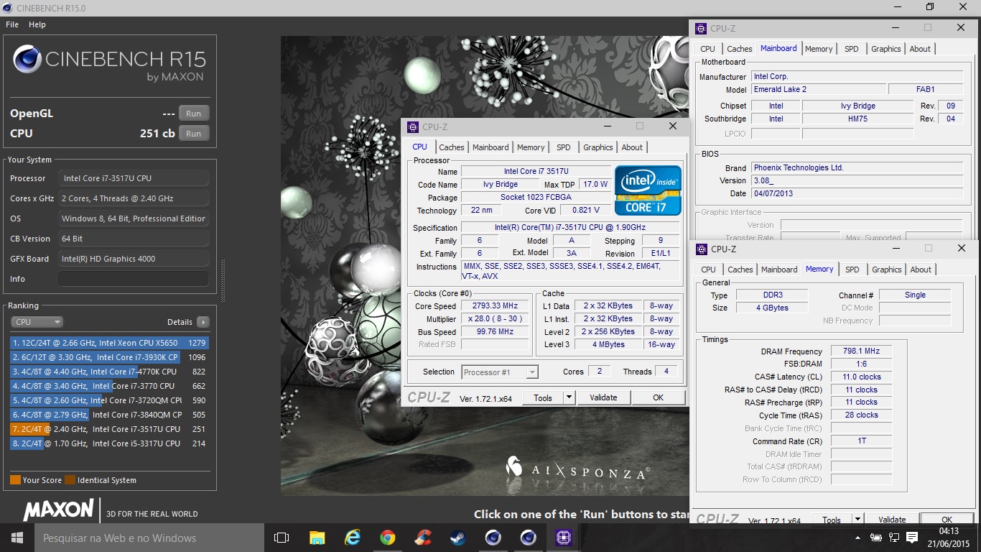Open Internet Explorer from the taskbar
Screen dimensions: 981x552
click(352, 538)
